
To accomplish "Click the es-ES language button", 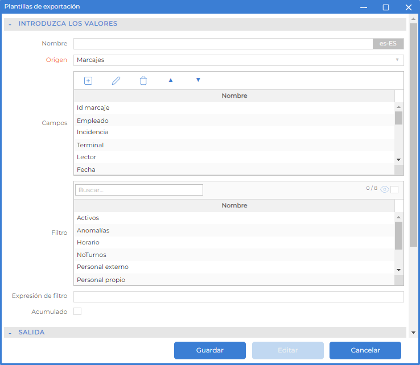I will coord(388,44).
